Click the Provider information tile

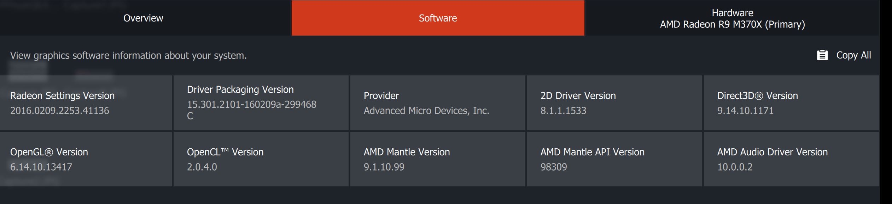438,103
